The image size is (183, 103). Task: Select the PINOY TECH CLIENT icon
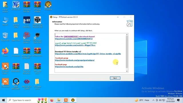pyautogui.click(x=27, y=84)
